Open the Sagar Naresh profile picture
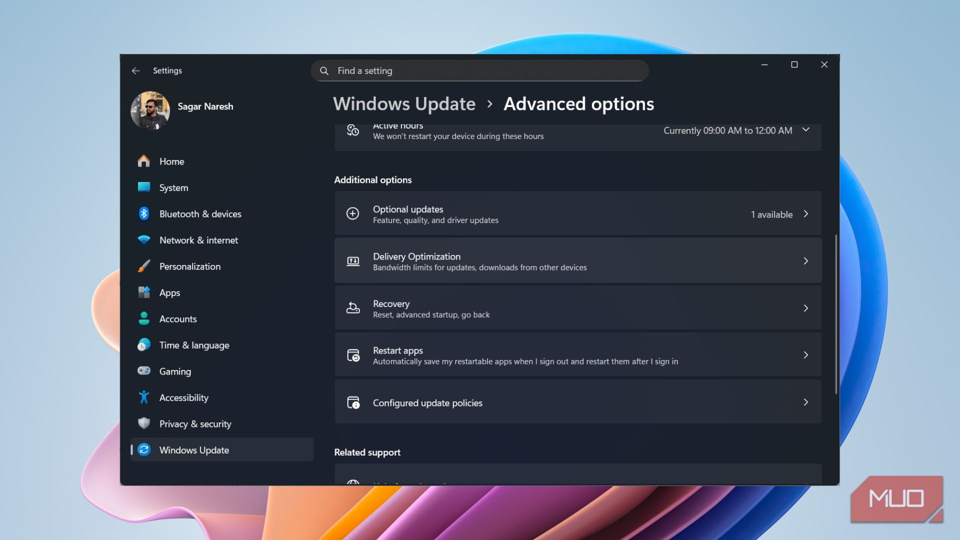Screen dimensions: 960x540 (x=150, y=110)
